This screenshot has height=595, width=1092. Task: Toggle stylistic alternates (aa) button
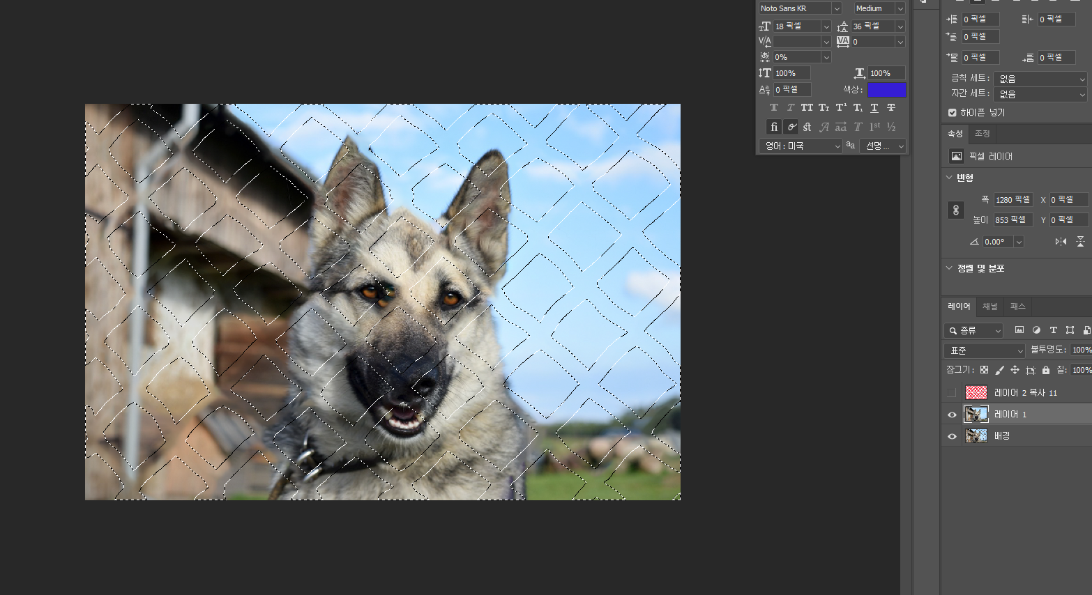(x=841, y=127)
